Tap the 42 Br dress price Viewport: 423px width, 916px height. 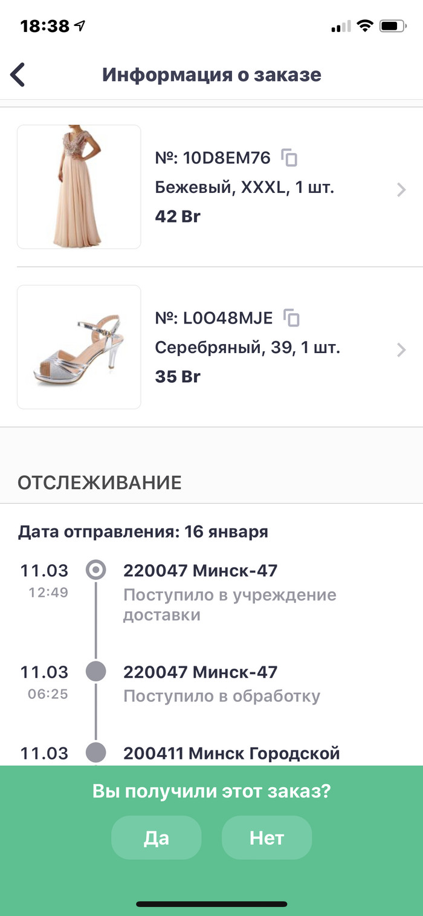178,216
